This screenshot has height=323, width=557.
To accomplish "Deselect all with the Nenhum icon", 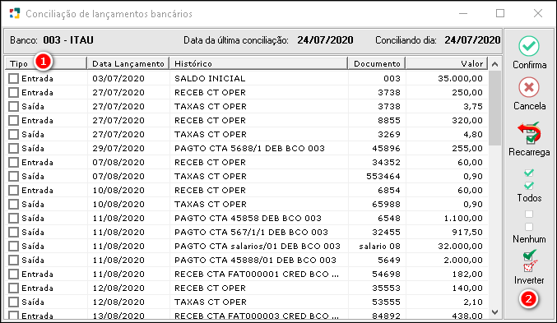I will point(528,220).
